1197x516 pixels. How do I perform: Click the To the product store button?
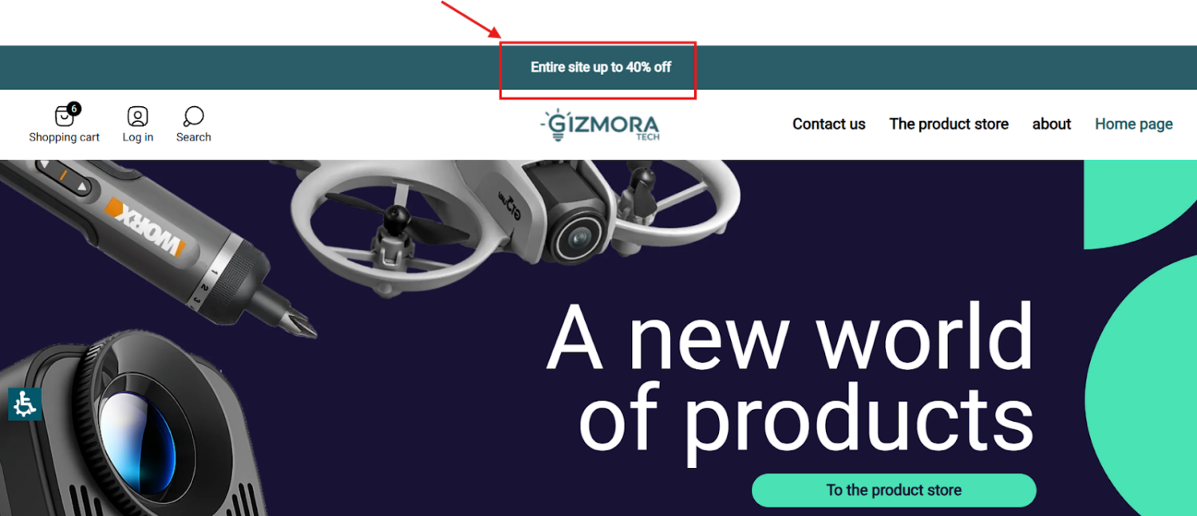click(894, 490)
